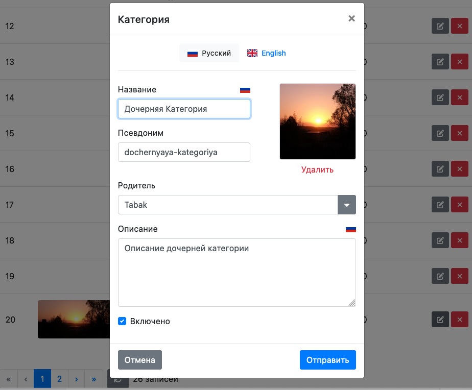Edit row 13 with the pencil icon
The width and height of the screenshot is (472, 390).
click(x=440, y=62)
